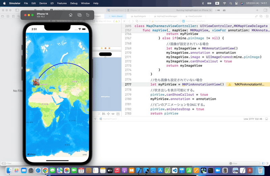
Task: Click the location simulation arrow icon
Action: (95, 119)
